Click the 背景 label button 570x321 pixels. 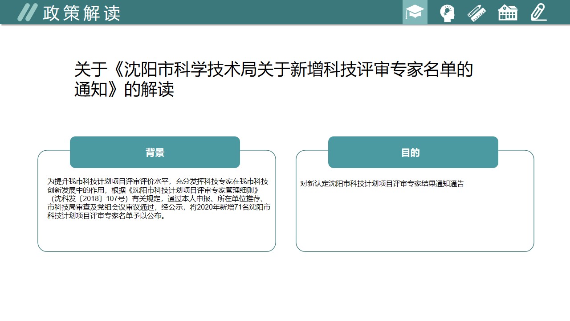coord(155,152)
